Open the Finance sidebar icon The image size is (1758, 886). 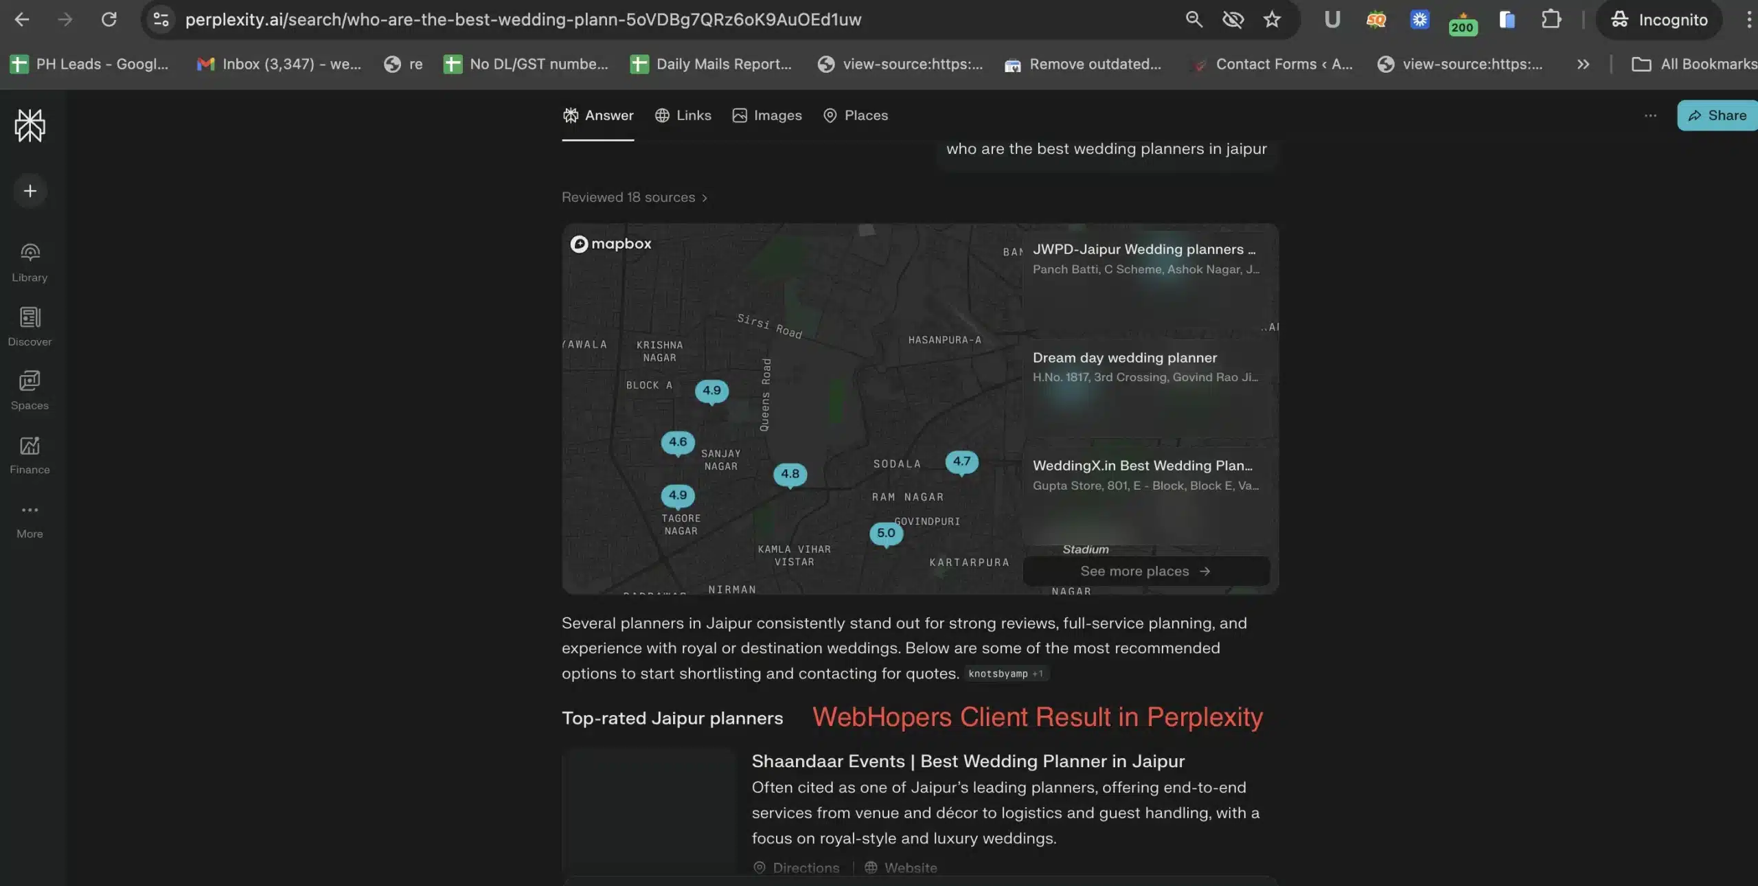coord(30,455)
